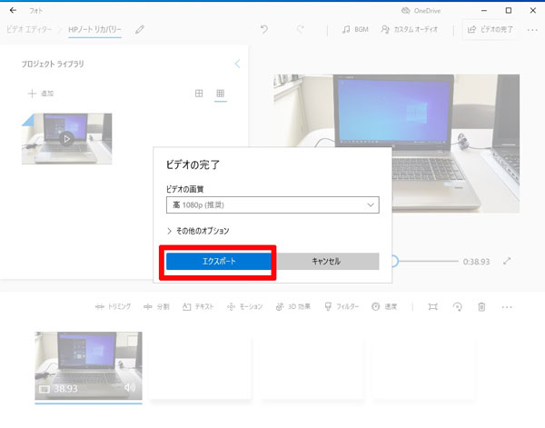Delete the selected clip via trash
This screenshot has height=428, width=545.
(x=481, y=306)
